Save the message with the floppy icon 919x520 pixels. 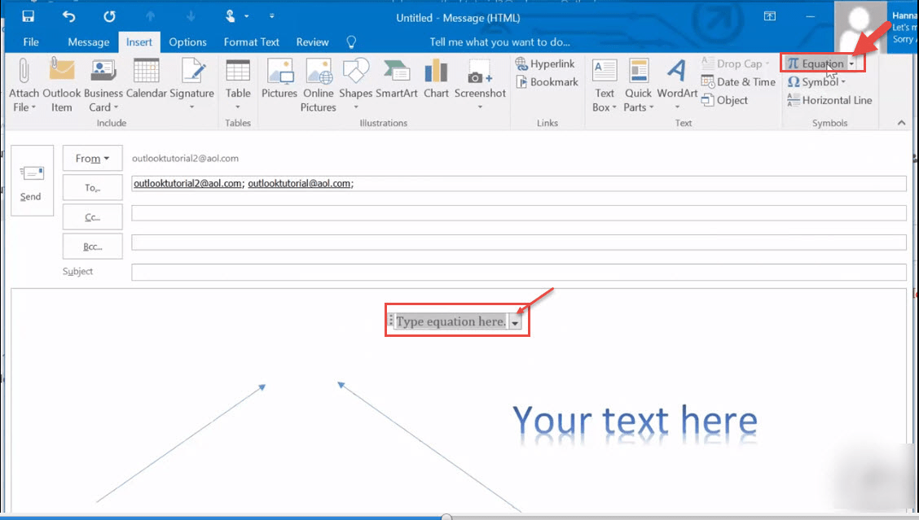coord(28,16)
